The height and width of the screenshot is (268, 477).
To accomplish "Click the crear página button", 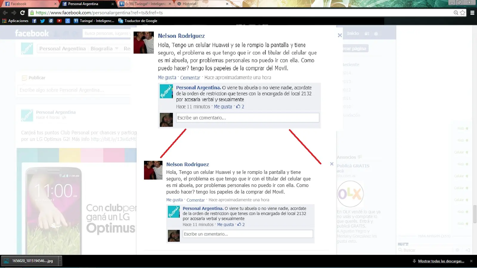I will click(x=355, y=49).
